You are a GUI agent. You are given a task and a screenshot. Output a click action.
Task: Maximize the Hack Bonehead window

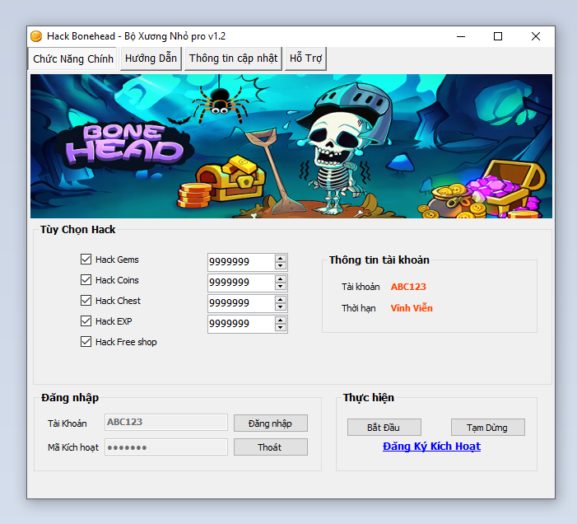point(497,36)
